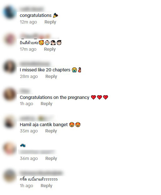Reply to the 'congratulations' comment from 12m ago
The width and height of the screenshot is (161, 195).
click(50, 22)
